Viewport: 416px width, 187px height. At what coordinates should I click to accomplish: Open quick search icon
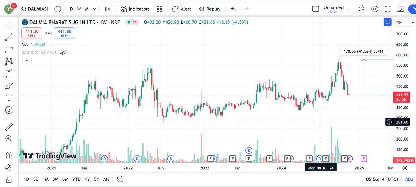362,9
